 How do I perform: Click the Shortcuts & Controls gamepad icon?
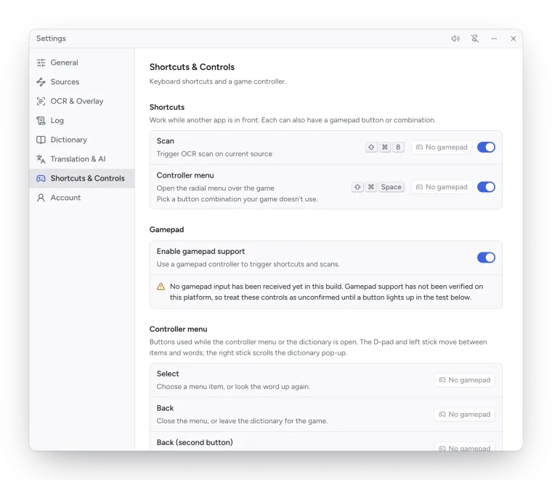pyautogui.click(x=41, y=178)
